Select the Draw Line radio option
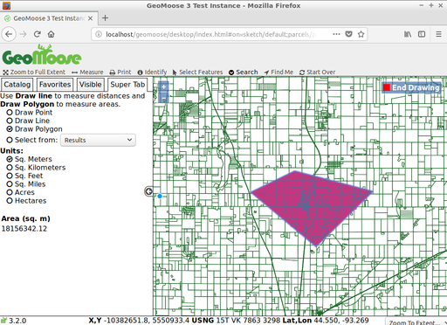Viewport: 447px width, 325px height. point(28,121)
